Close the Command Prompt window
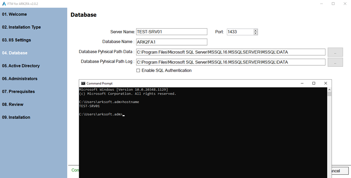This screenshot has height=178, width=351. coord(325,83)
